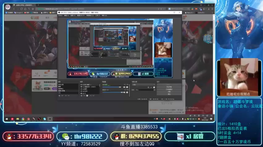Open browser hamburger menu
The height and width of the screenshot is (147, 263).
coord(212,9)
